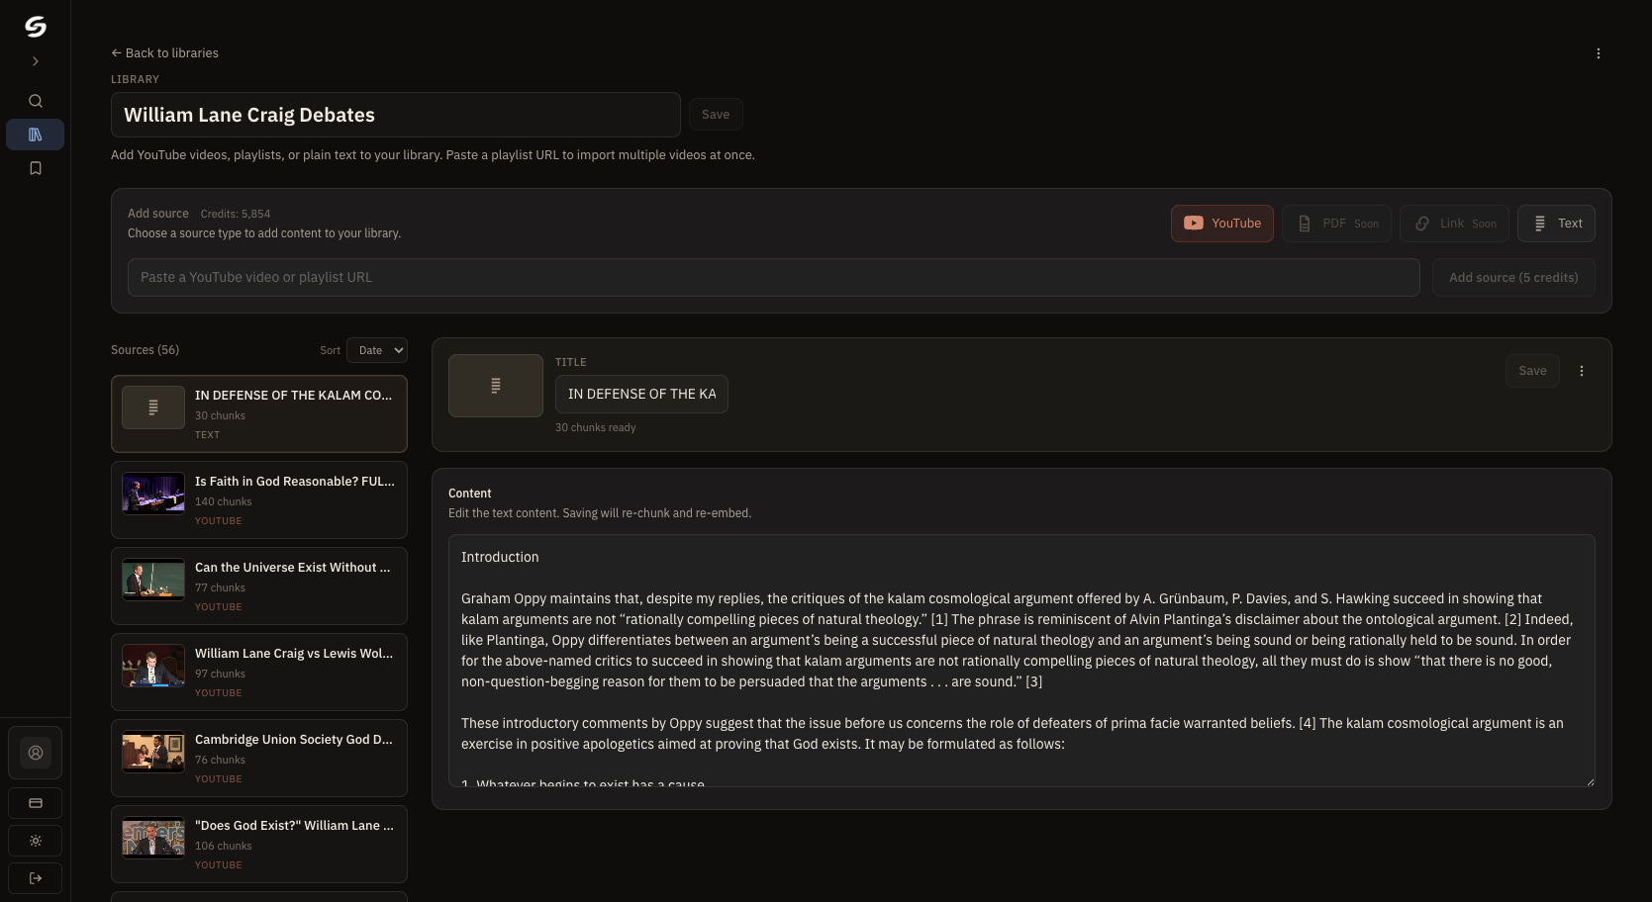Click the logout icon in the sidebar
This screenshot has width=1652, height=902.
coord(36,878)
